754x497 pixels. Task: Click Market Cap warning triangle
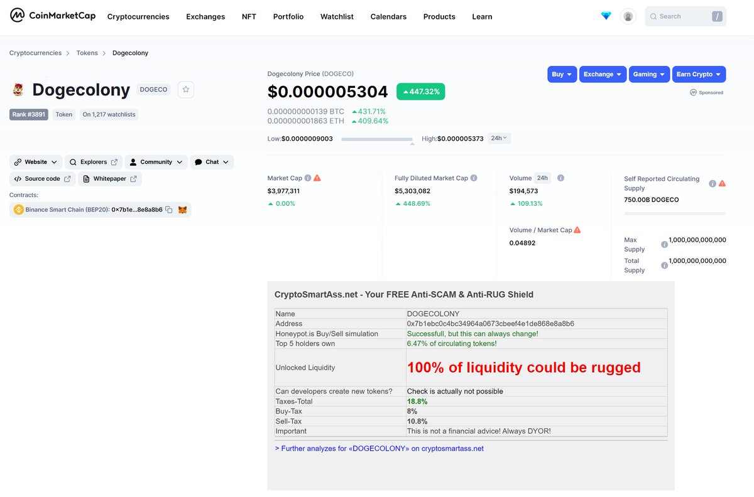(317, 178)
